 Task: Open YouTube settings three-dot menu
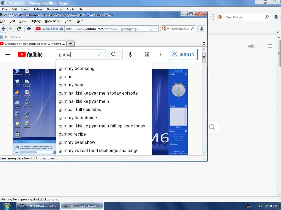160,54
